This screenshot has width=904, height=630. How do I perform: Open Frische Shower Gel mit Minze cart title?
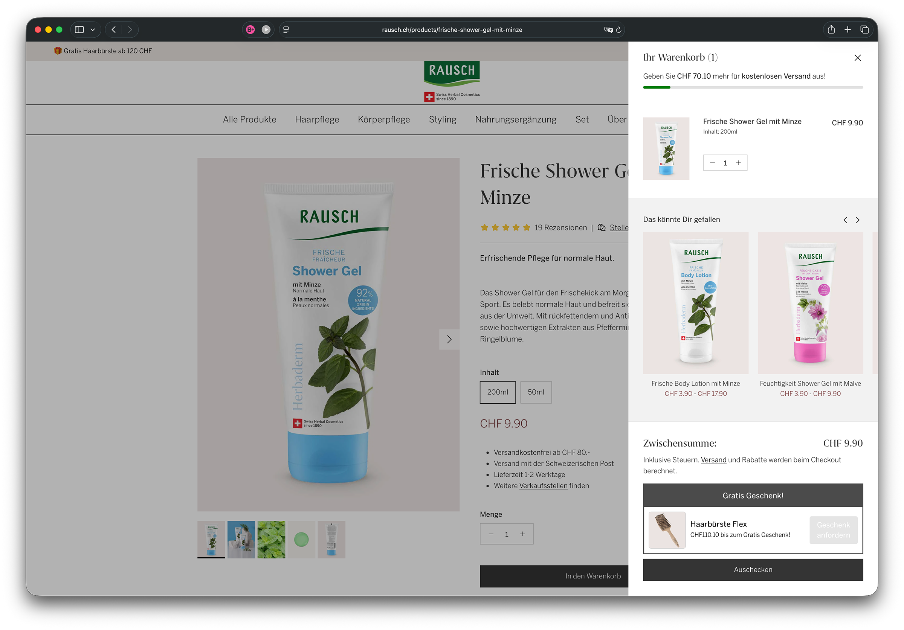point(752,122)
